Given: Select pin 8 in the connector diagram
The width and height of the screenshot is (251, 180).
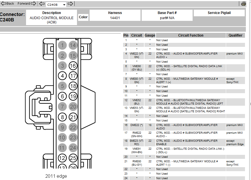Looking at the screenshot, I should [62, 117].
